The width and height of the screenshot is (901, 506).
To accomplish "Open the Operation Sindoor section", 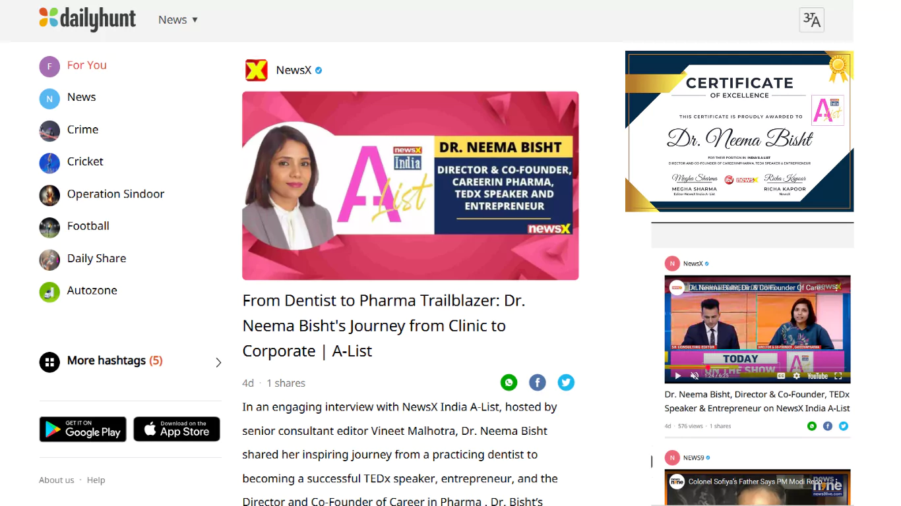I will click(115, 194).
